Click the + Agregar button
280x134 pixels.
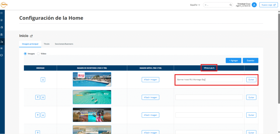click(233, 61)
